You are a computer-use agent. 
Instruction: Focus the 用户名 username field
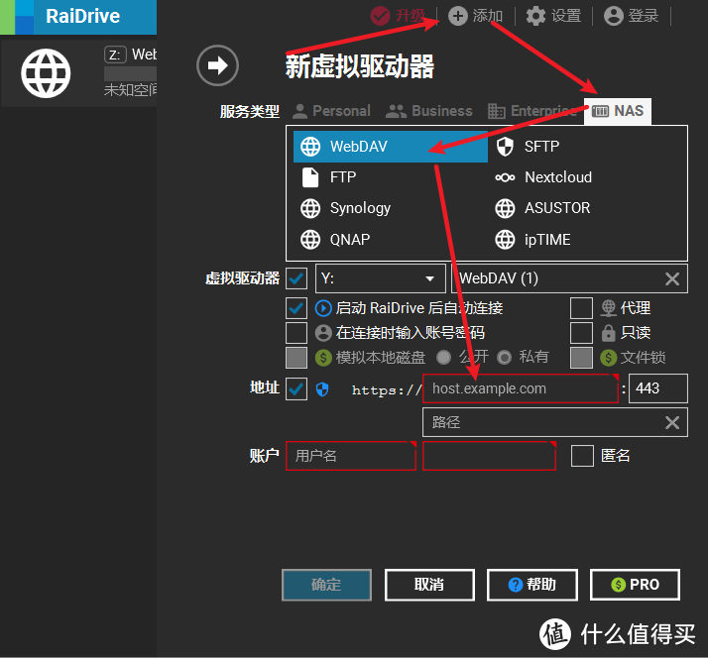[350, 456]
